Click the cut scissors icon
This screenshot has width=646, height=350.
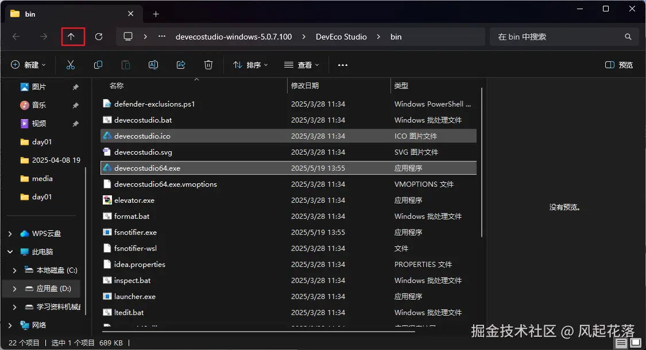click(x=71, y=65)
